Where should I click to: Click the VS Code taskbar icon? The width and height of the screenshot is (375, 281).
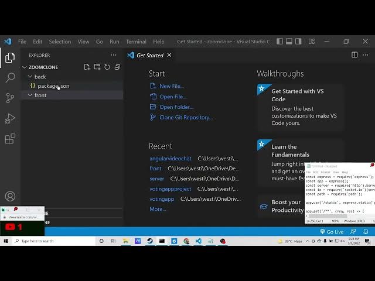click(x=198, y=241)
